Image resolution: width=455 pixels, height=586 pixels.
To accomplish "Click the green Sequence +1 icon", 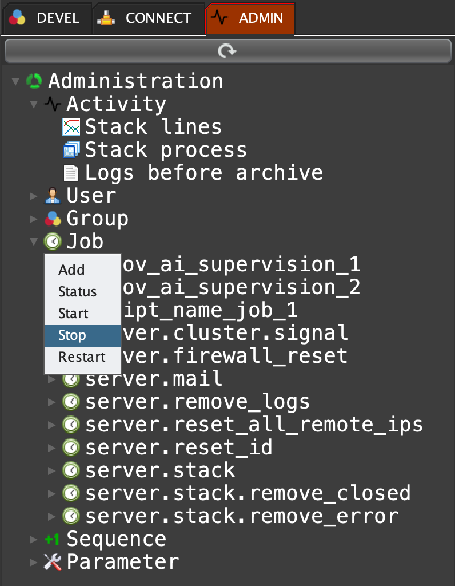I will (52, 539).
